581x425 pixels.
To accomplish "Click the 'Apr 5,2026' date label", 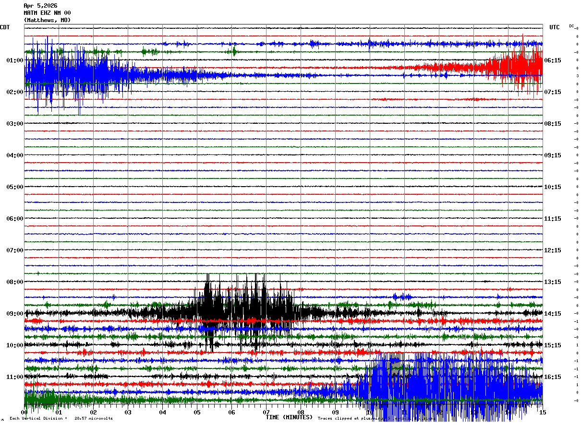I will click(40, 6).
